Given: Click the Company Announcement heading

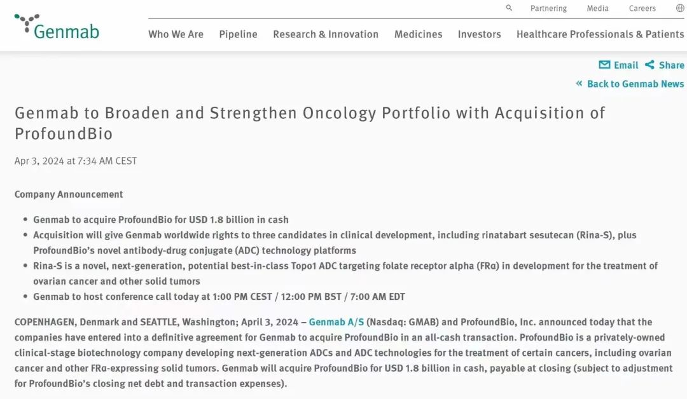Looking at the screenshot, I should [x=69, y=194].
